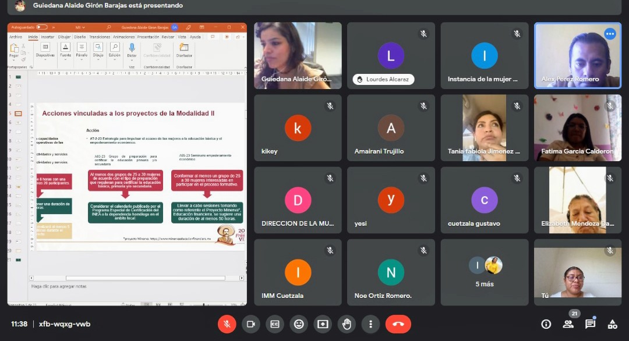Open the meeting details info icon
Image resolution: width=629 pixels, height=341 pixels.
click(546, 324)
